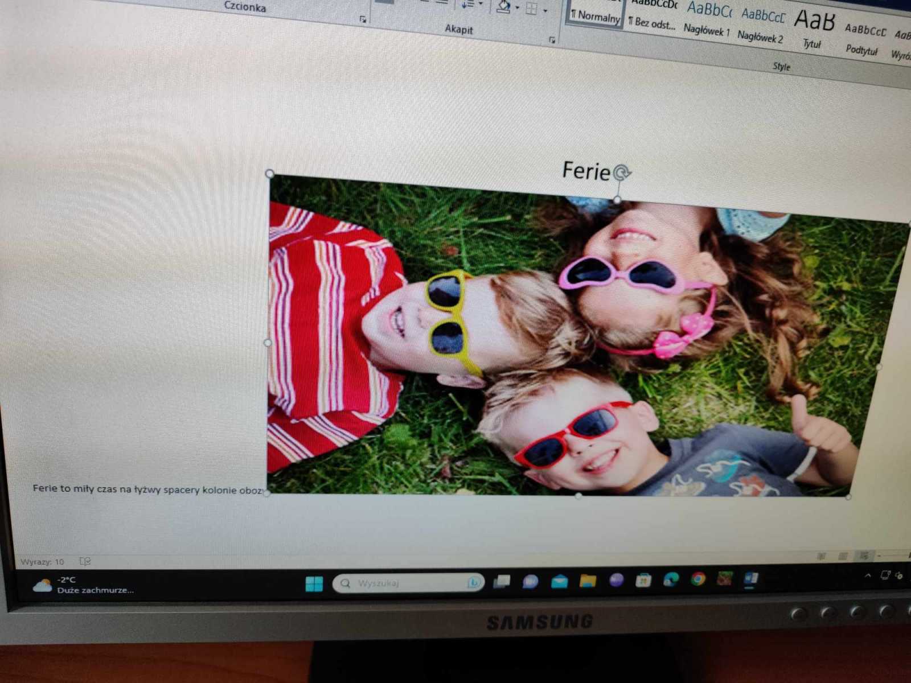Click the rotation handle above the picture
The image size is (911, 683).
coord(622,172)
